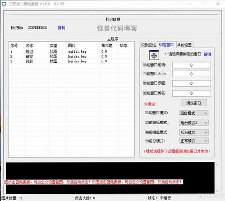Click haidao.bmp in the 领取 row
225x201 pixels.
pyautogui.click(x=77, y=61)
